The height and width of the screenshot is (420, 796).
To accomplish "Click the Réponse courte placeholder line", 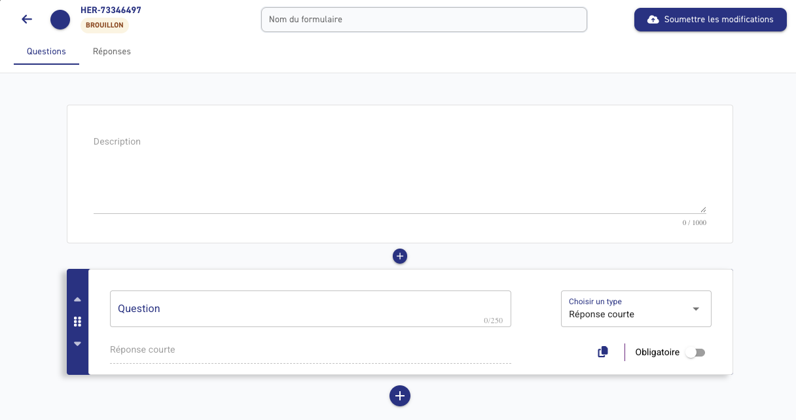I will click(310, 351).
